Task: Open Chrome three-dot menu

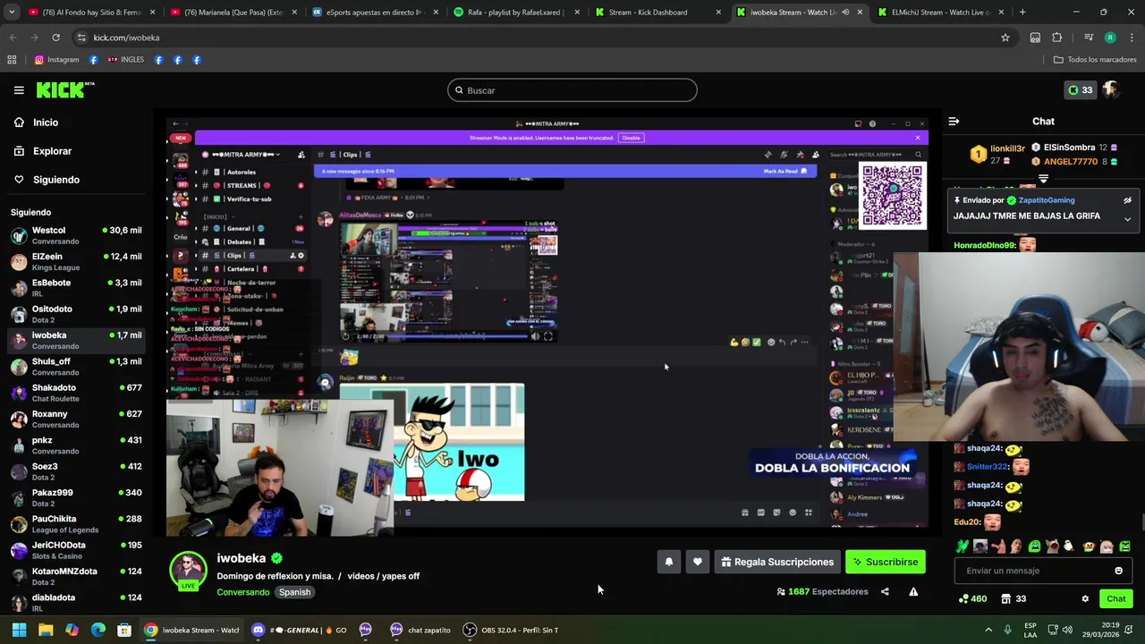Action: coord(1132,38)
